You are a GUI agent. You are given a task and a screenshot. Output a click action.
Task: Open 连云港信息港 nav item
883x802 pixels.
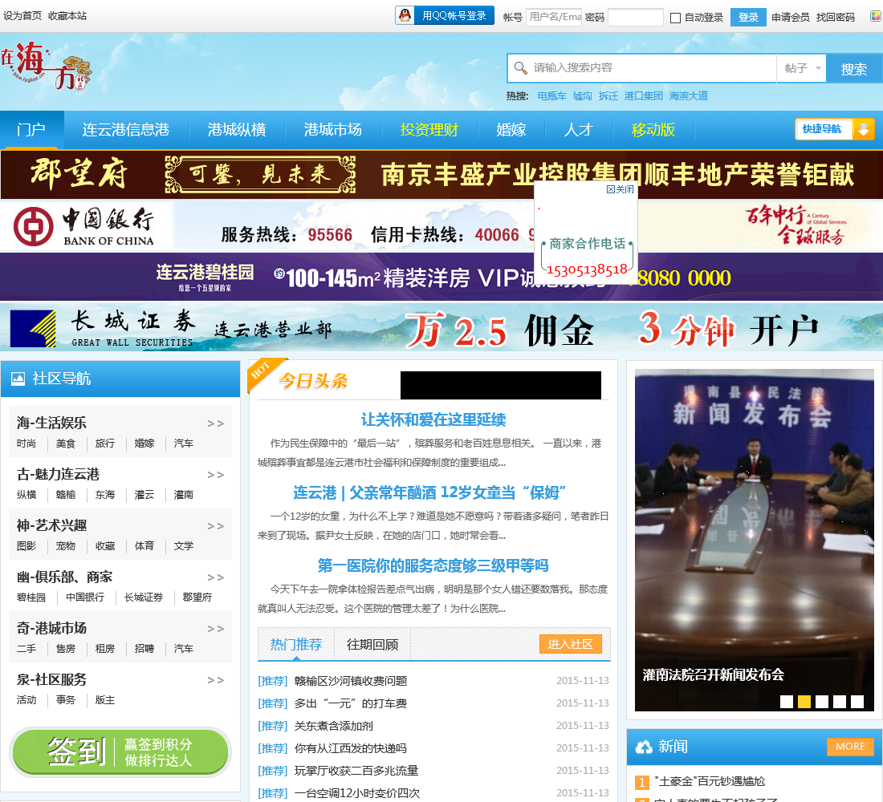(125, 130)
